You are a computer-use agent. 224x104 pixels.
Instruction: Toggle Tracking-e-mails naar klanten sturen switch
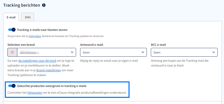pyautogui.click(x=12, y=30)
